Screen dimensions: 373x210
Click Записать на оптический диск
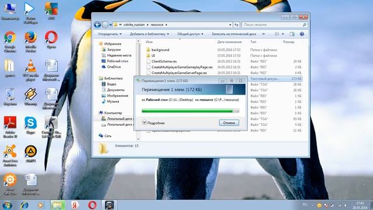point(234,34)
